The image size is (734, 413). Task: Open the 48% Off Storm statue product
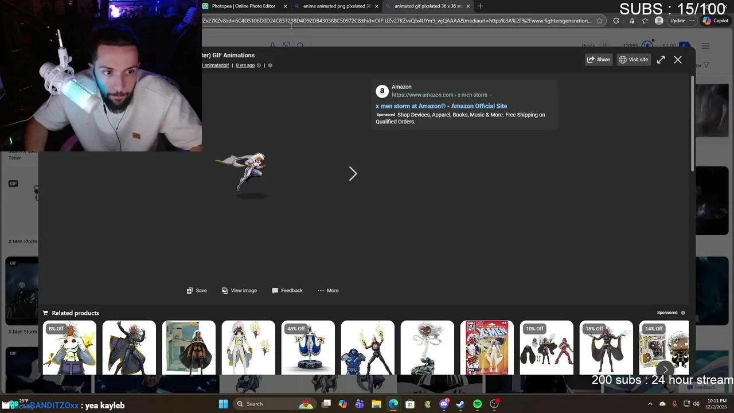point(308,348)
